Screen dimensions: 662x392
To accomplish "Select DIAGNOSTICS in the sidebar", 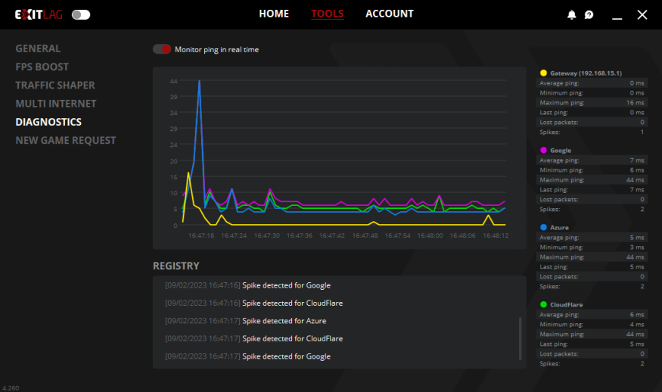I will coord(48,122).
